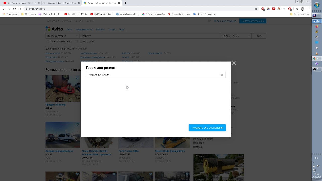Expand the 'ещё...' navigation menu
Viewport: 322px width, 181px height.
tap(122, 30)
